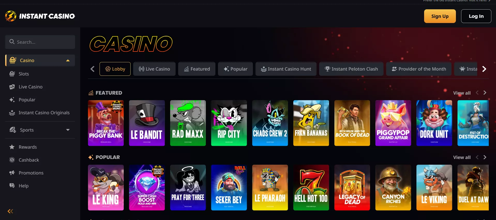This screenshot has height=220, width=496.
Task: Switch to the Live Casino tab
Action: pos(154,69)
